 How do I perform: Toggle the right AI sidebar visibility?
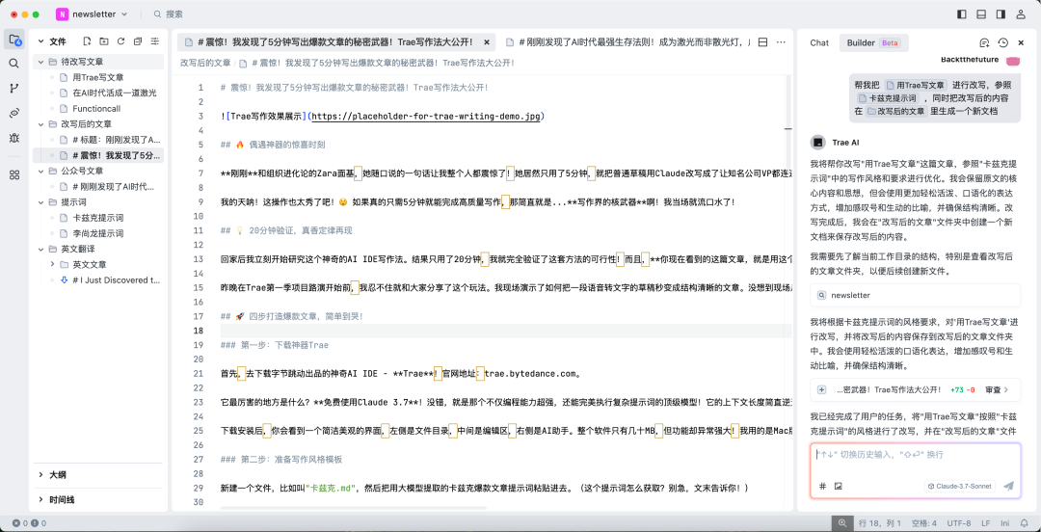click(1001, 13)
